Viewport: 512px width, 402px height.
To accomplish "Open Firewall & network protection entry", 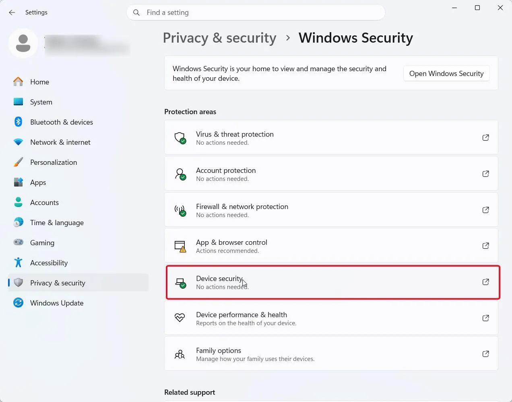I will 331,210.
